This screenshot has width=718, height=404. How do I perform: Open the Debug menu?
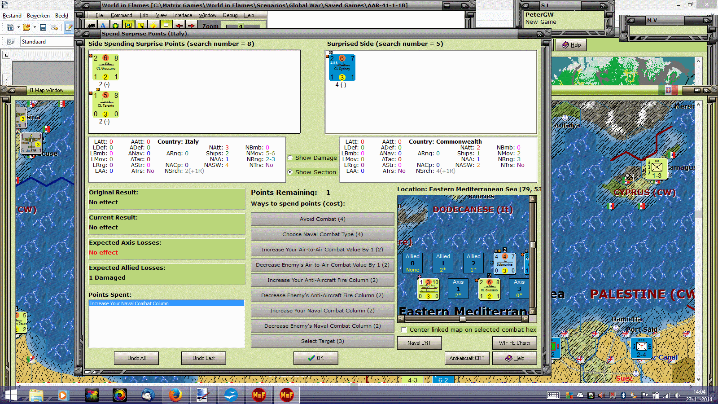(230, 15)
